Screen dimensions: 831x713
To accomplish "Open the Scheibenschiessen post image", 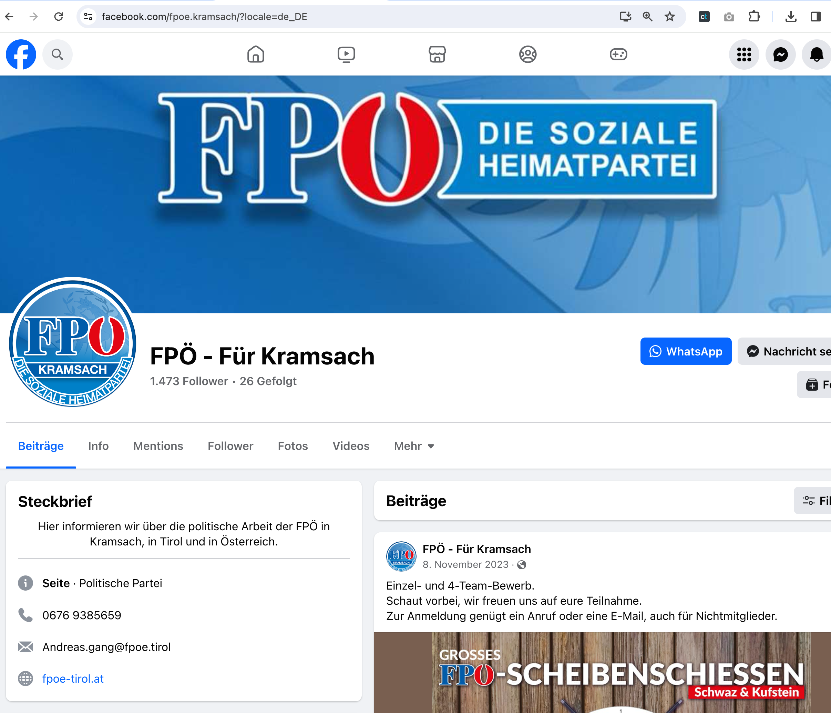I will point(602,672).
